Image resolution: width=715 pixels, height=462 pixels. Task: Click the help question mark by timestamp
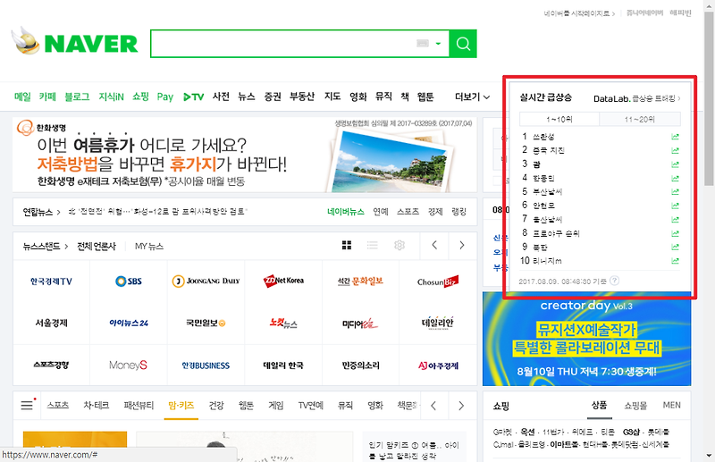click(x=615, y=281)
